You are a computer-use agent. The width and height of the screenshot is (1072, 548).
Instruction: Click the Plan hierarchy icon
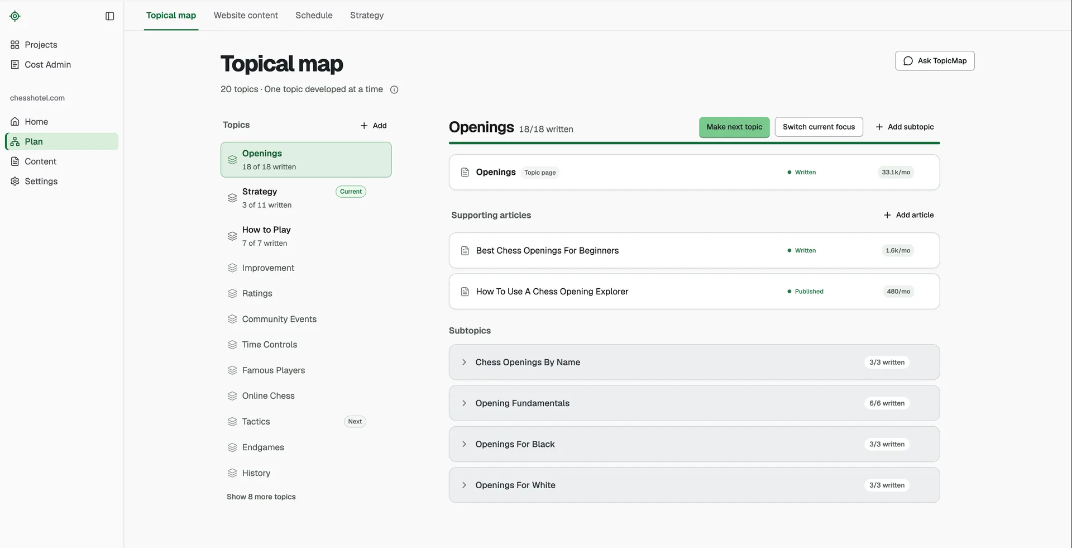[15, 142]
